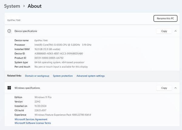Copy the Windows specifications
The image size is (182, 130).
point(164,88)
